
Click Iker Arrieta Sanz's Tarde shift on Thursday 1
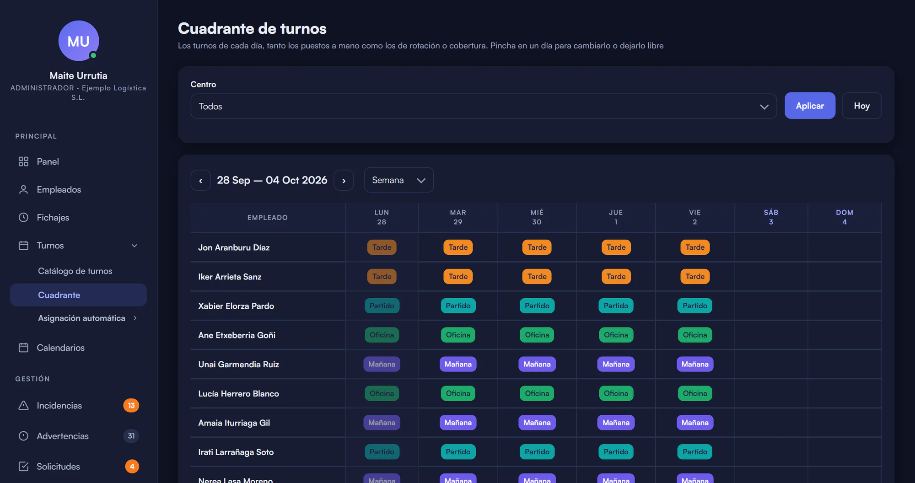click(616, 276)
